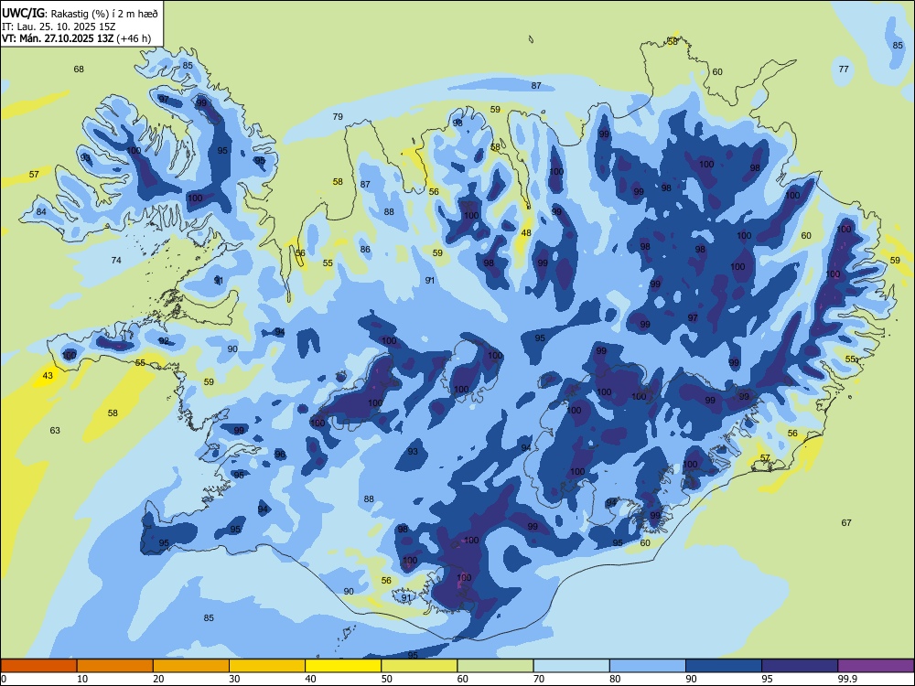Click the '68' value near the header
915x686 pixels.
click(79, 69)
